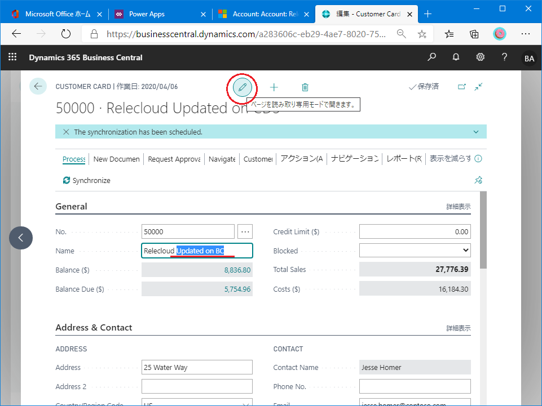The width and height of the screenshot is (542, 406).
Task: Click 表示を減らす to show fewer options
Action: [450, 159]
